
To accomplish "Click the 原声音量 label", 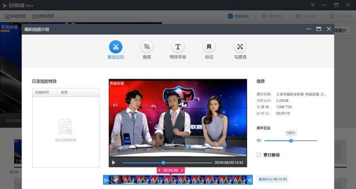I will pyautogui.click(x=263, y=128).
